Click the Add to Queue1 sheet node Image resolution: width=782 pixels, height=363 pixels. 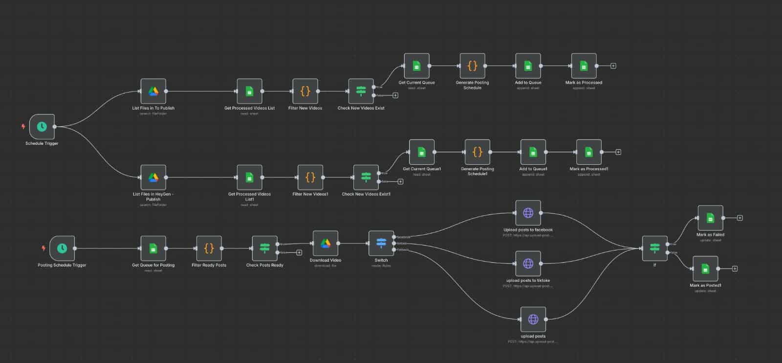tap(533, 152)
